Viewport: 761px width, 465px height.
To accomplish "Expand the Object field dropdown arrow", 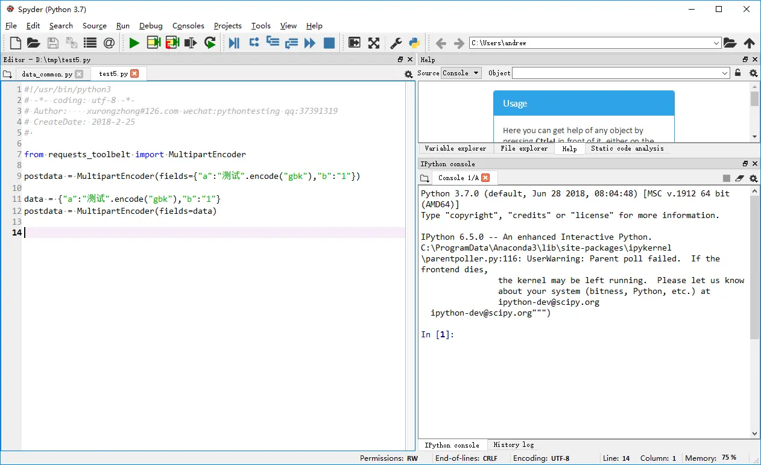I will (725, 73).
